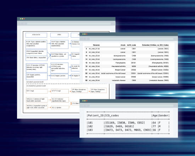Click the Heart failure, unspecified flowchart box
Screen dimensions: 195x156
[37, 58]
